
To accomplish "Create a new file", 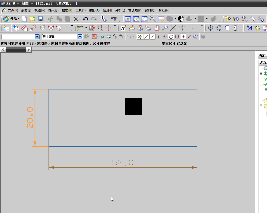I will coord(24,19).
